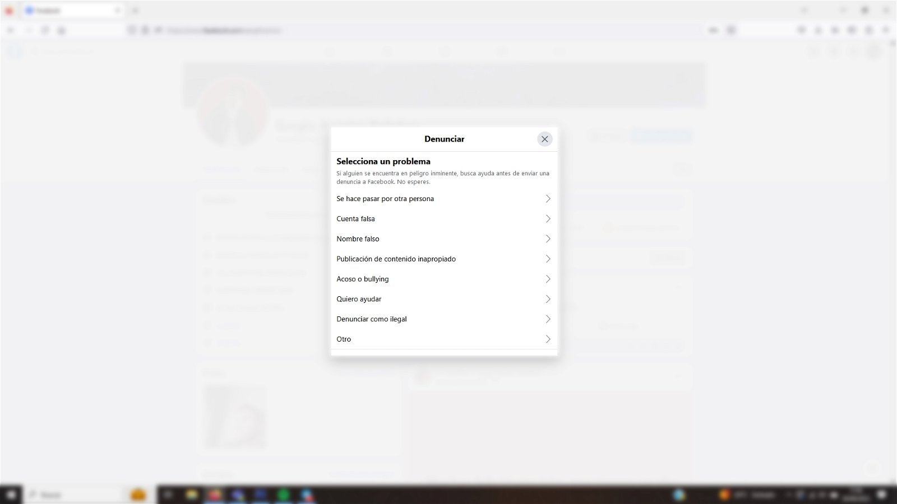Select 'Publicación de contenido inapropiado'

[x=444, y=259]
